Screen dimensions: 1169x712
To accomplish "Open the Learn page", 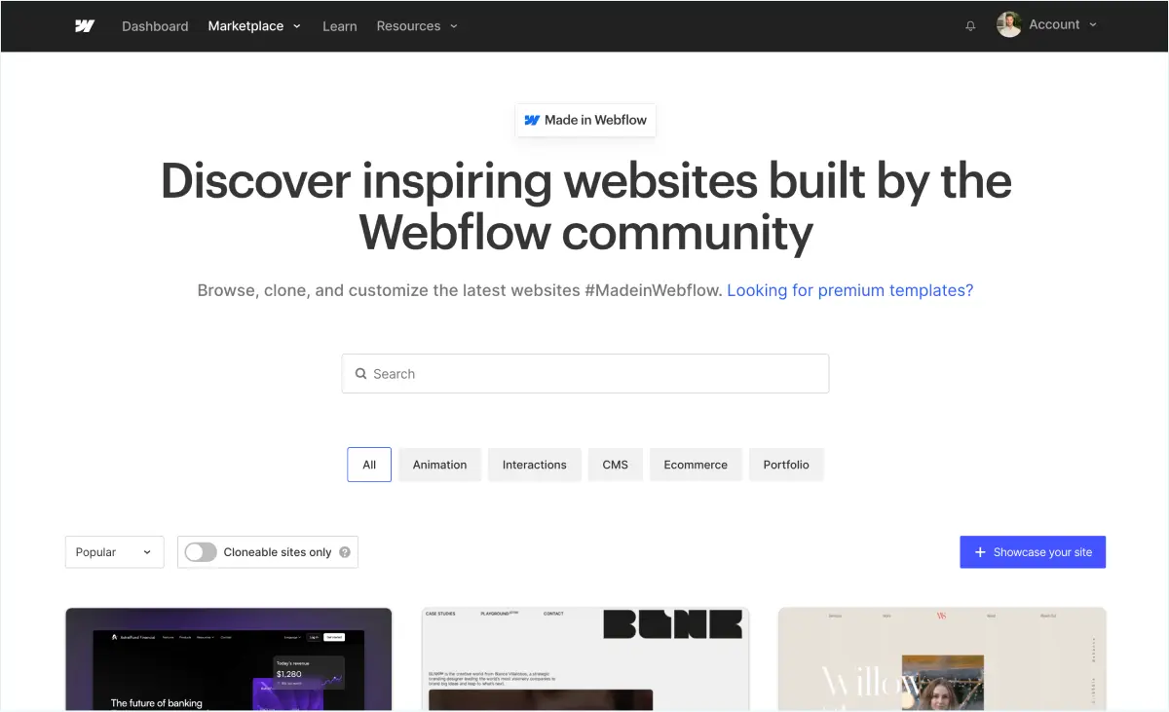I will pyautogui.click(x=340, y=26).
